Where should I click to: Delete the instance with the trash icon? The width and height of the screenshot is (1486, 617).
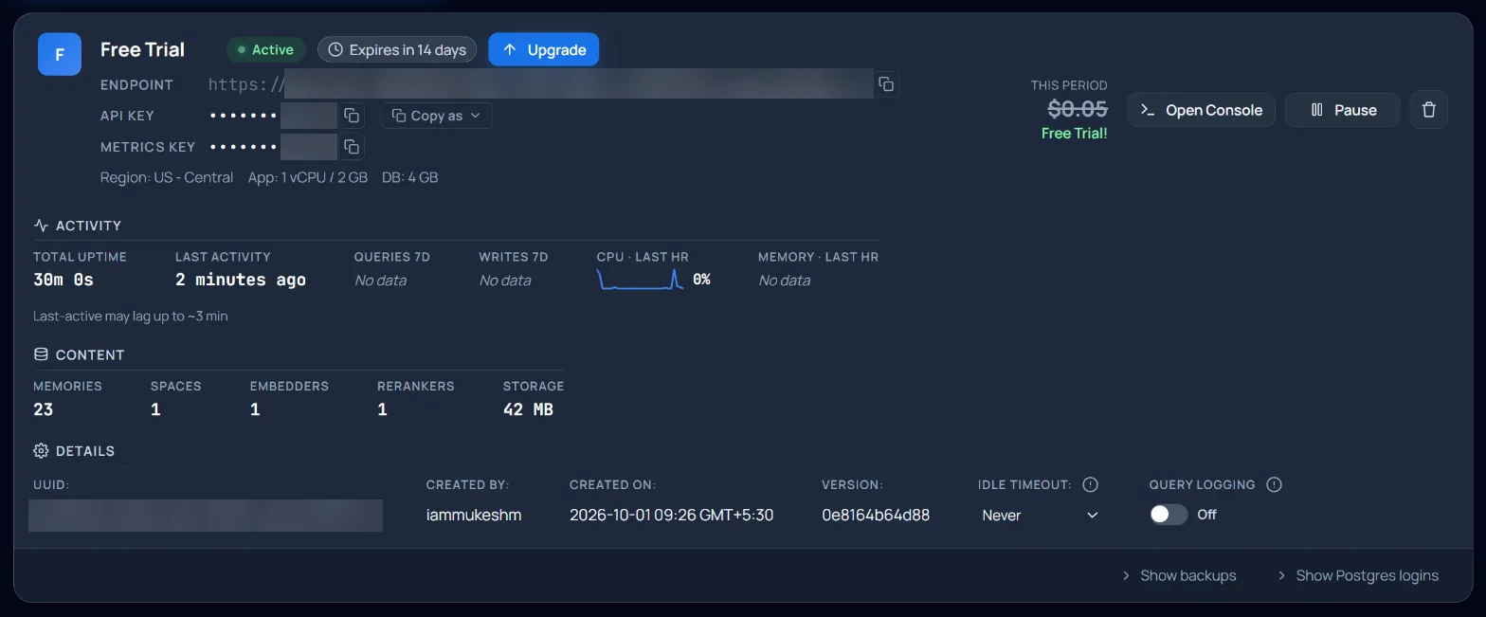(x=1429, y=110)
